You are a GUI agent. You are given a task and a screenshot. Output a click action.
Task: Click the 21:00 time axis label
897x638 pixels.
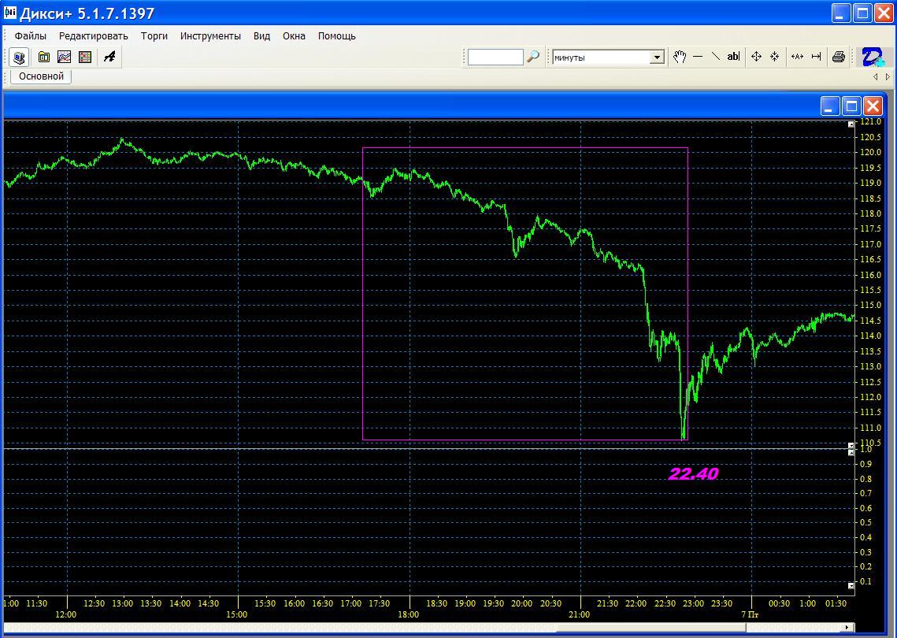(579, 614)
